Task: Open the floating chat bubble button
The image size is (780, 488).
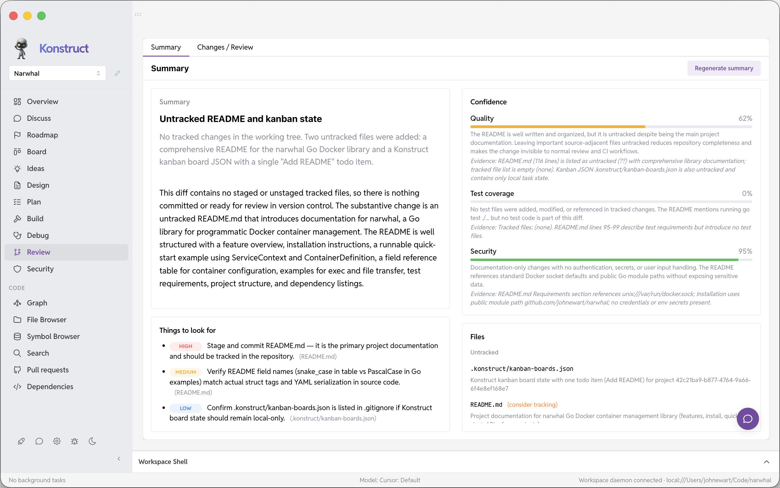Action: (747, 419)
